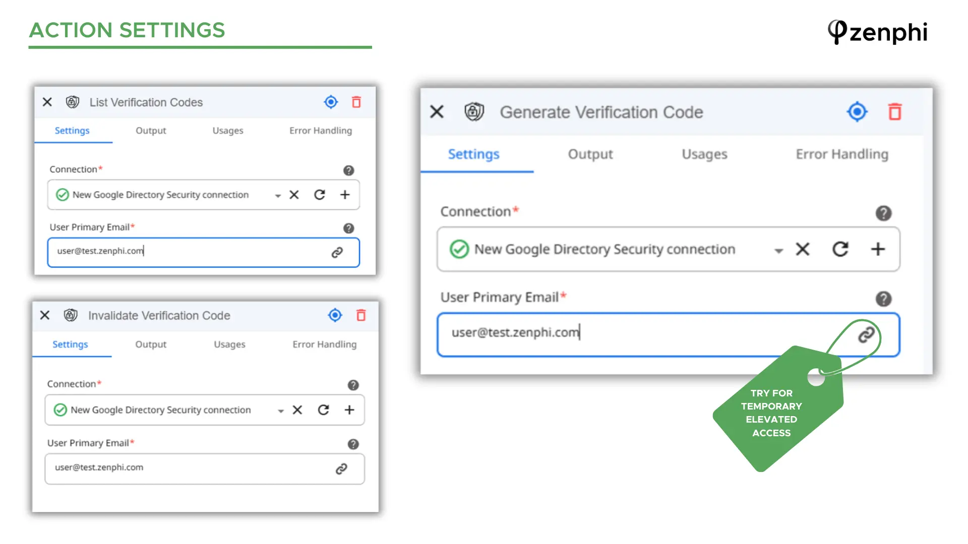
Task: Delete the Invalidate Verification Code action
Action: tap(361, 315)
